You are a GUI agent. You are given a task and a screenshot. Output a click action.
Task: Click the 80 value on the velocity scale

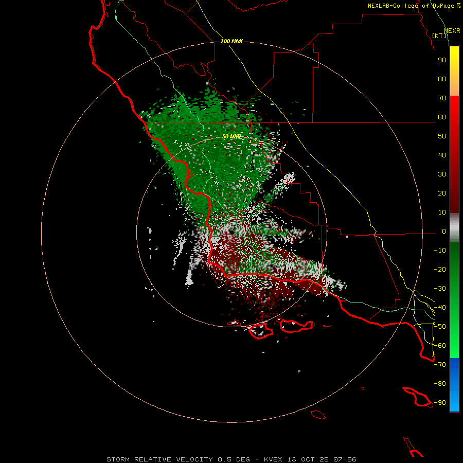click(x=442, y=79)
